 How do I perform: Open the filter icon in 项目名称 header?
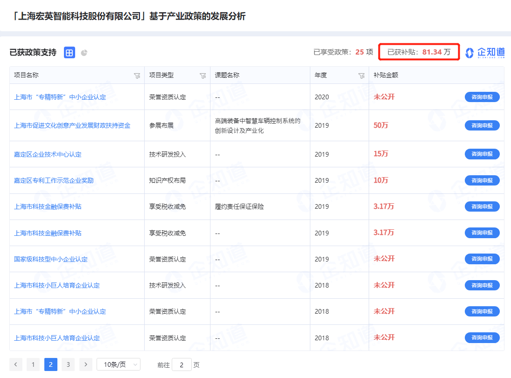137,76
